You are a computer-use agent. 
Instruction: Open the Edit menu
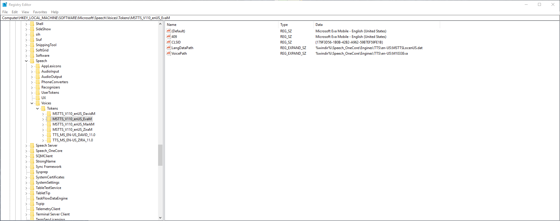click(x=15, y=12)
